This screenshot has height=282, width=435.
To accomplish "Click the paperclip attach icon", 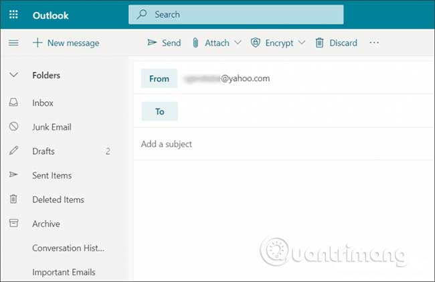I will coord(195,43).
